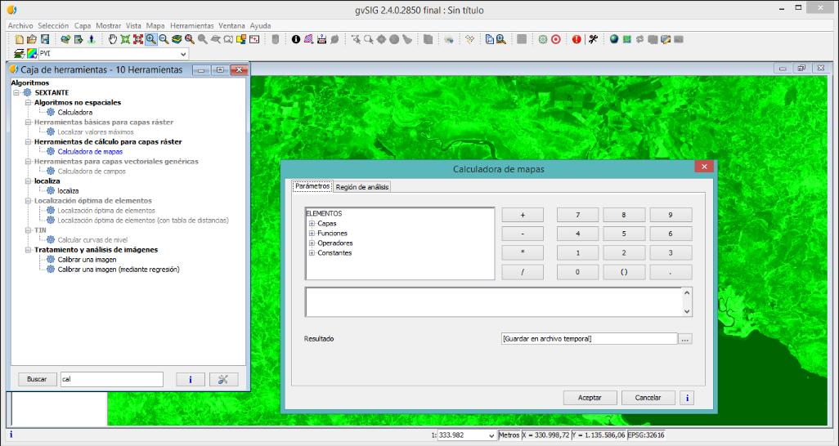839x446 pixels.
Task: Click the Zoom in magnifier tool
Action: pos(151,39)
